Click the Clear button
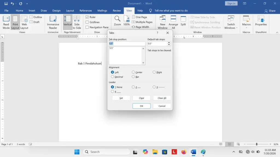Image resolution: width=280 pixels, height=157 pixels. [141, 98]
